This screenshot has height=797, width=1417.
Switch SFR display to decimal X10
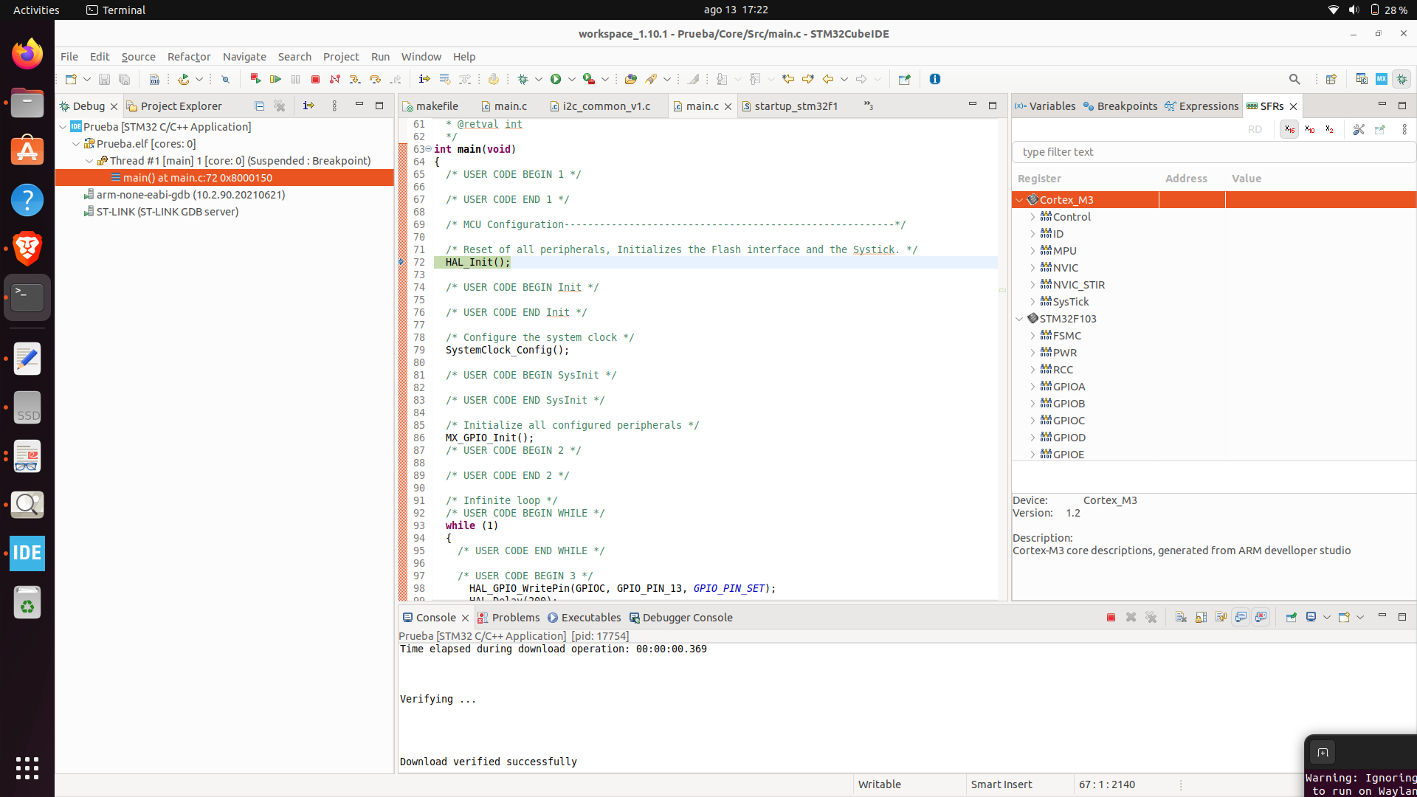[x=1309, y=129]
